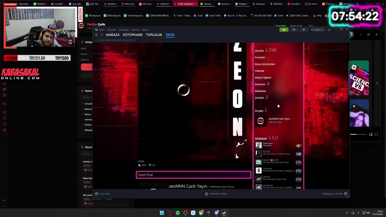Open the EMS Başvuru bookmark
The image size is (386, 217).
pyautogui.click(x=112, y=15)
